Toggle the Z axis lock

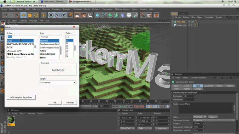[x=64, y=15]
